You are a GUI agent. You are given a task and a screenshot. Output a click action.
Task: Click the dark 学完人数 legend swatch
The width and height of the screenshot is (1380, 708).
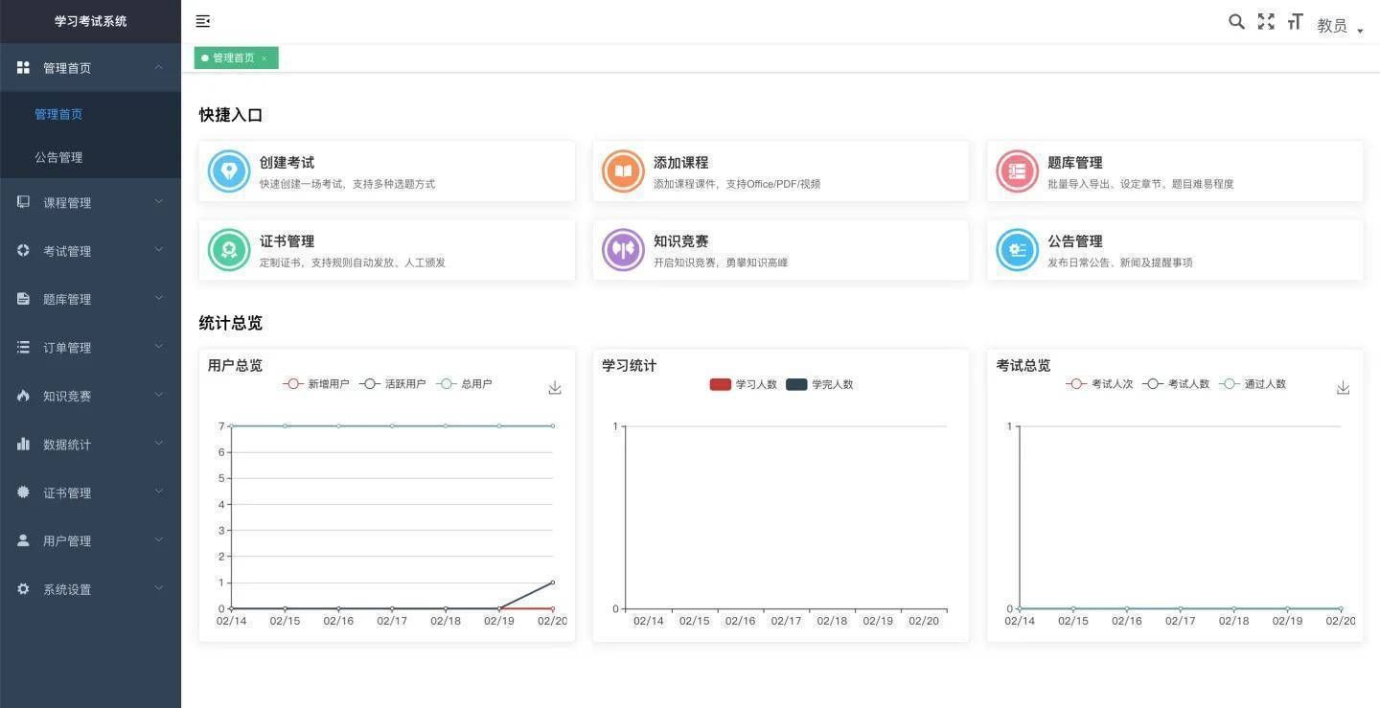coord(796,384)
